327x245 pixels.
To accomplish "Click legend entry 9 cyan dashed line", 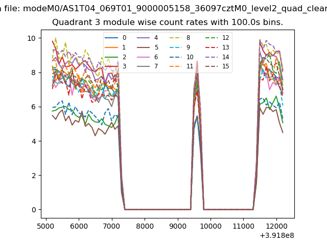I will 181,47.
